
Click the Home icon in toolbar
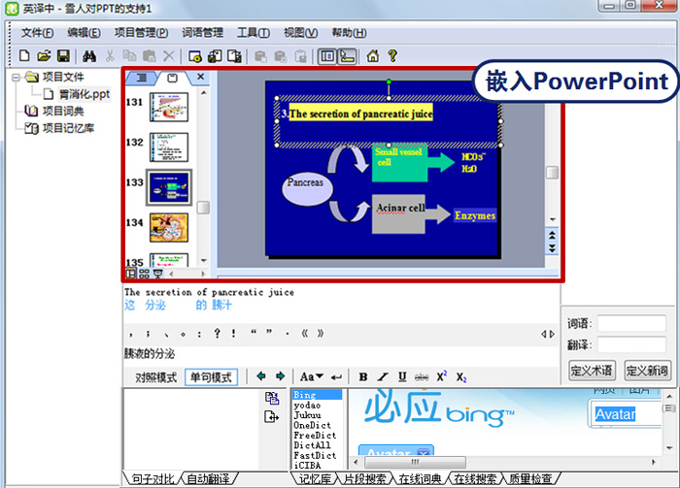[372, 56]
